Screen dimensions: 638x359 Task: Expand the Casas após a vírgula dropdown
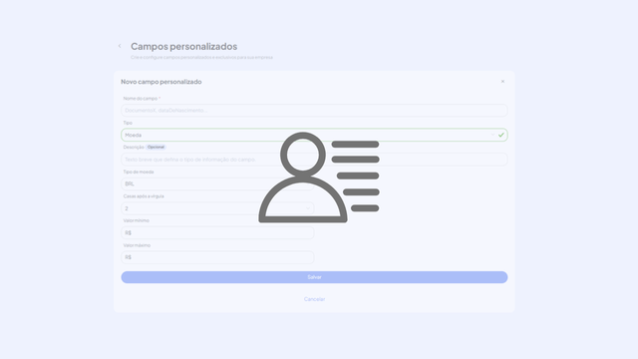(217, 208)
